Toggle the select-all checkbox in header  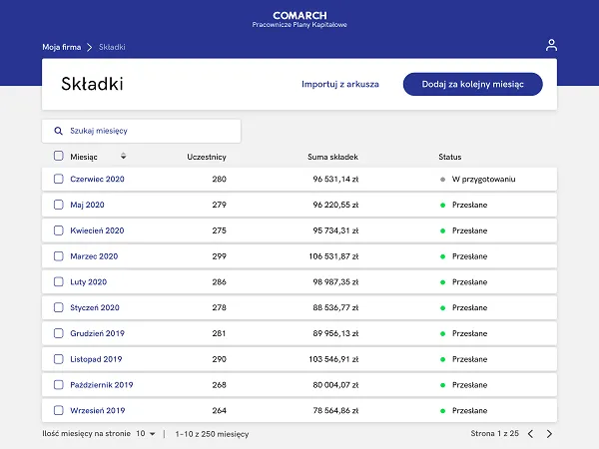pos(59,156)
